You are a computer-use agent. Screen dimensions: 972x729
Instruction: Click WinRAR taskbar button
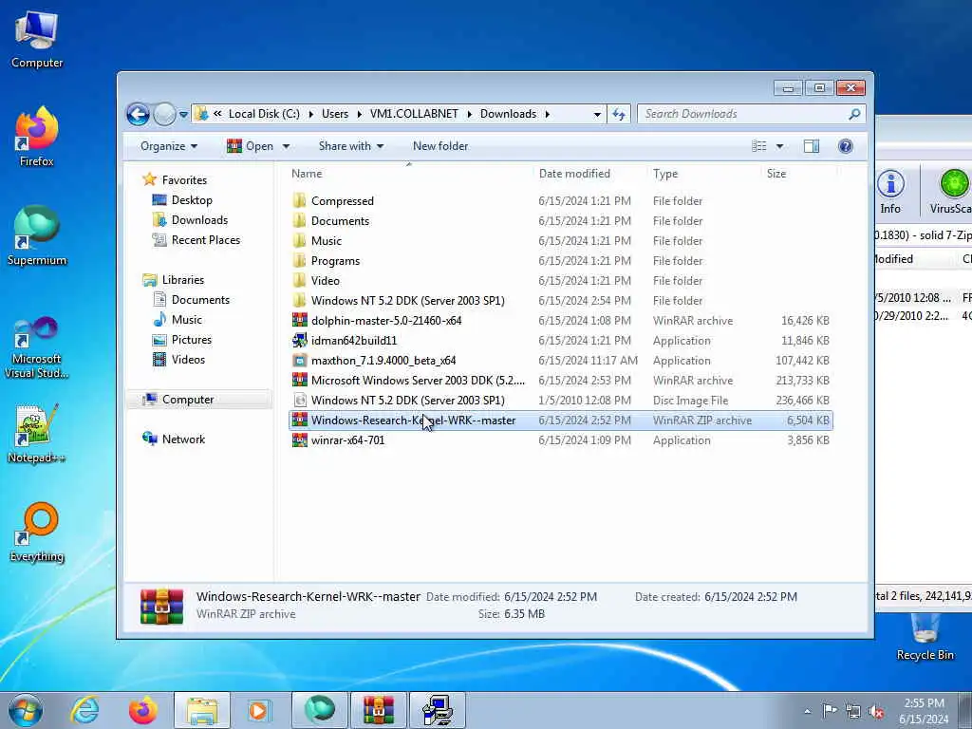[378, 710]
